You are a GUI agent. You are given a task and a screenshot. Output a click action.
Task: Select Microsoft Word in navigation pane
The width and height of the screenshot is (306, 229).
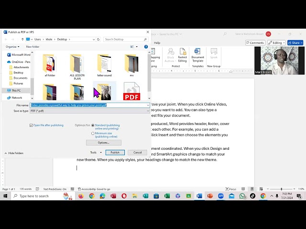[19, 55]
